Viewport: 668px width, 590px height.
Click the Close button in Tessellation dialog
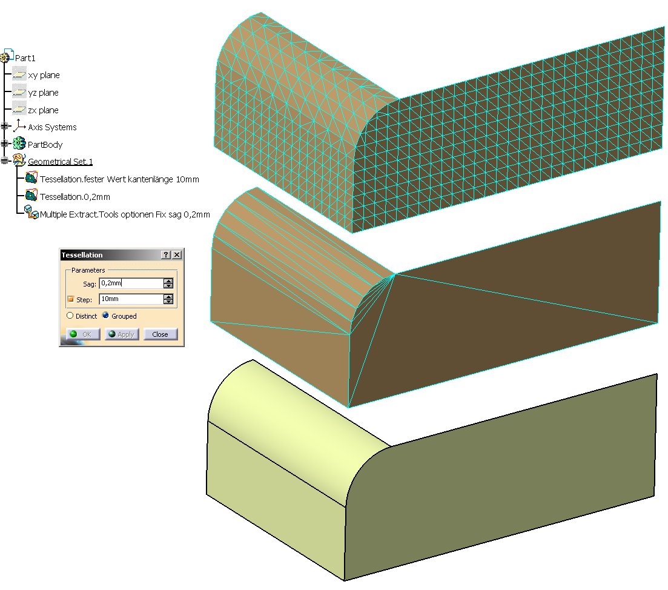160,334
